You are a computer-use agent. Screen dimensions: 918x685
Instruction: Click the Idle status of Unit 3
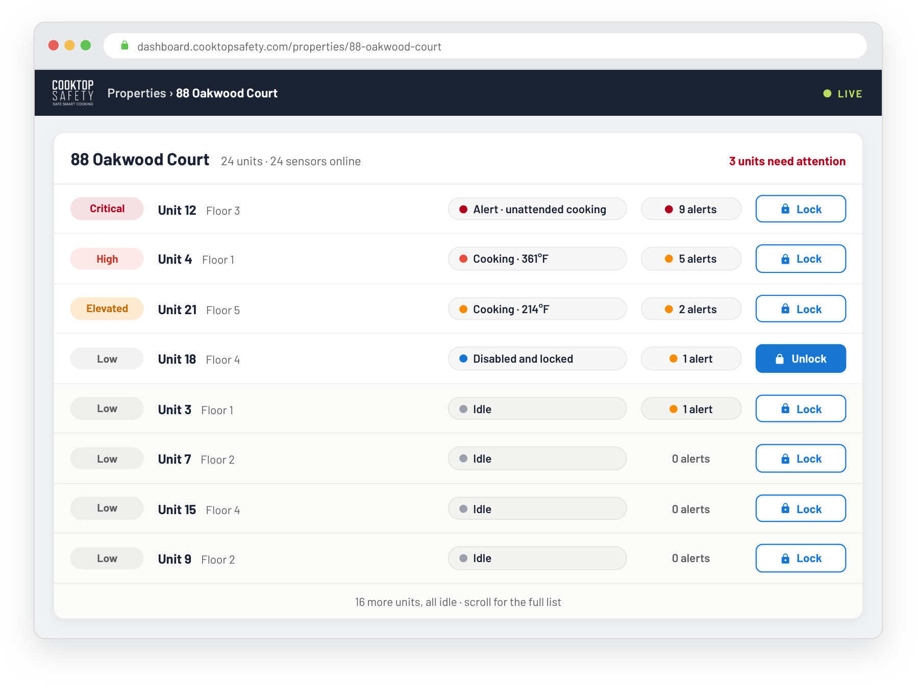pyautogui.click(x=537, y=409)
